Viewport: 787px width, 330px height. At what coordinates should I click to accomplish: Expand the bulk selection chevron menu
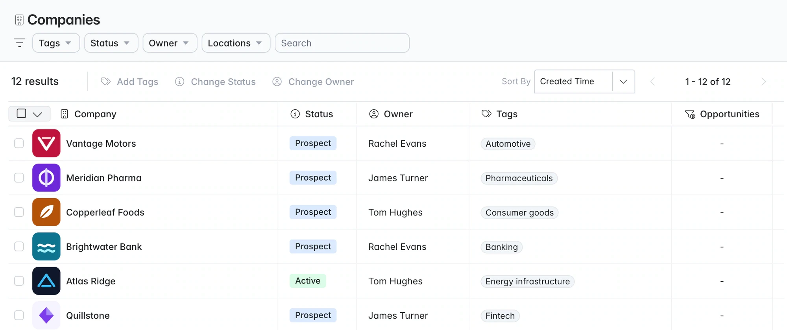[x=37, y=114]
